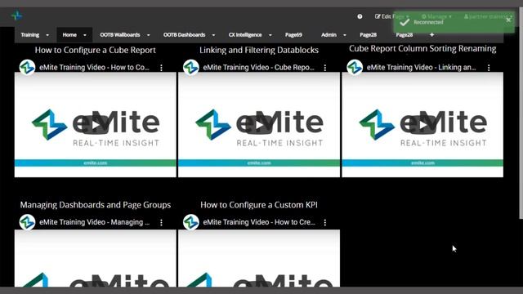Open more options for the How to Cre... video
The width and height of the screenshot is (523, 294).
[325, 222]
